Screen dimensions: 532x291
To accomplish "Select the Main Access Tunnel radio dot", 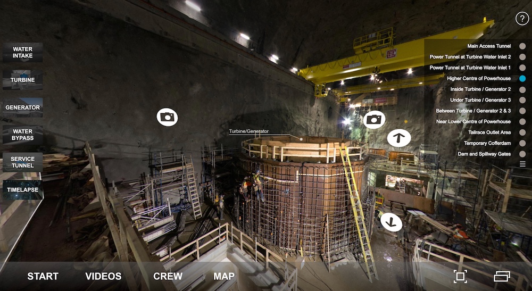I will 522,46.
